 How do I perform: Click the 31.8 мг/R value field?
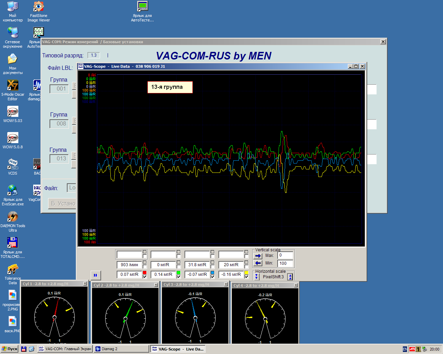coord(197,265)
